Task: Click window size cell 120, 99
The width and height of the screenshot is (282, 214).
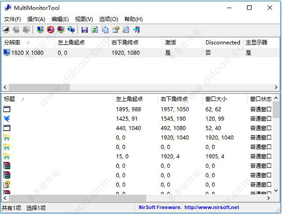Action: tap(215, 118)
